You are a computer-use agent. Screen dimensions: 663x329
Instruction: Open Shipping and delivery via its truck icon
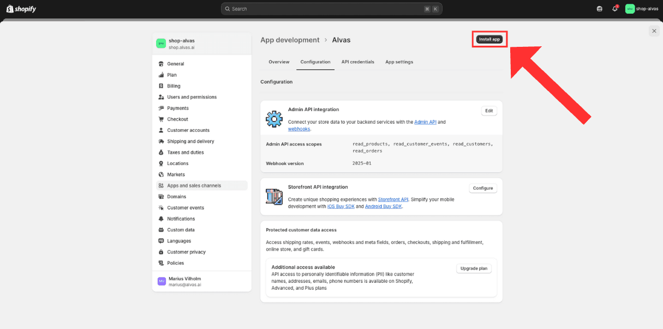point(161,142)
